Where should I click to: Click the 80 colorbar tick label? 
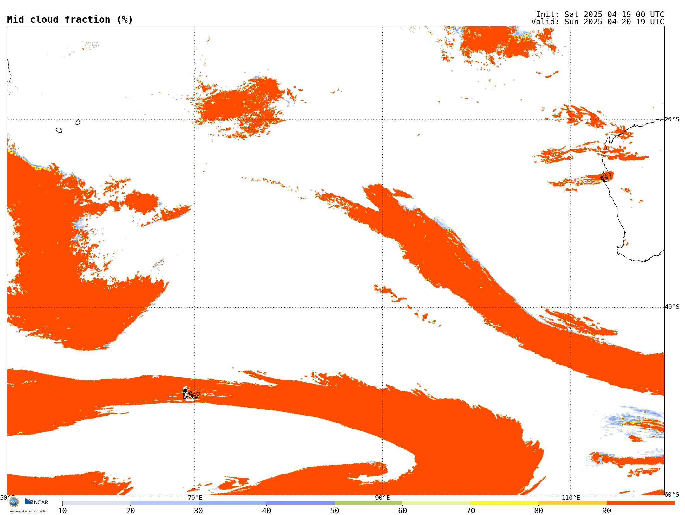(x=538, y=511)
